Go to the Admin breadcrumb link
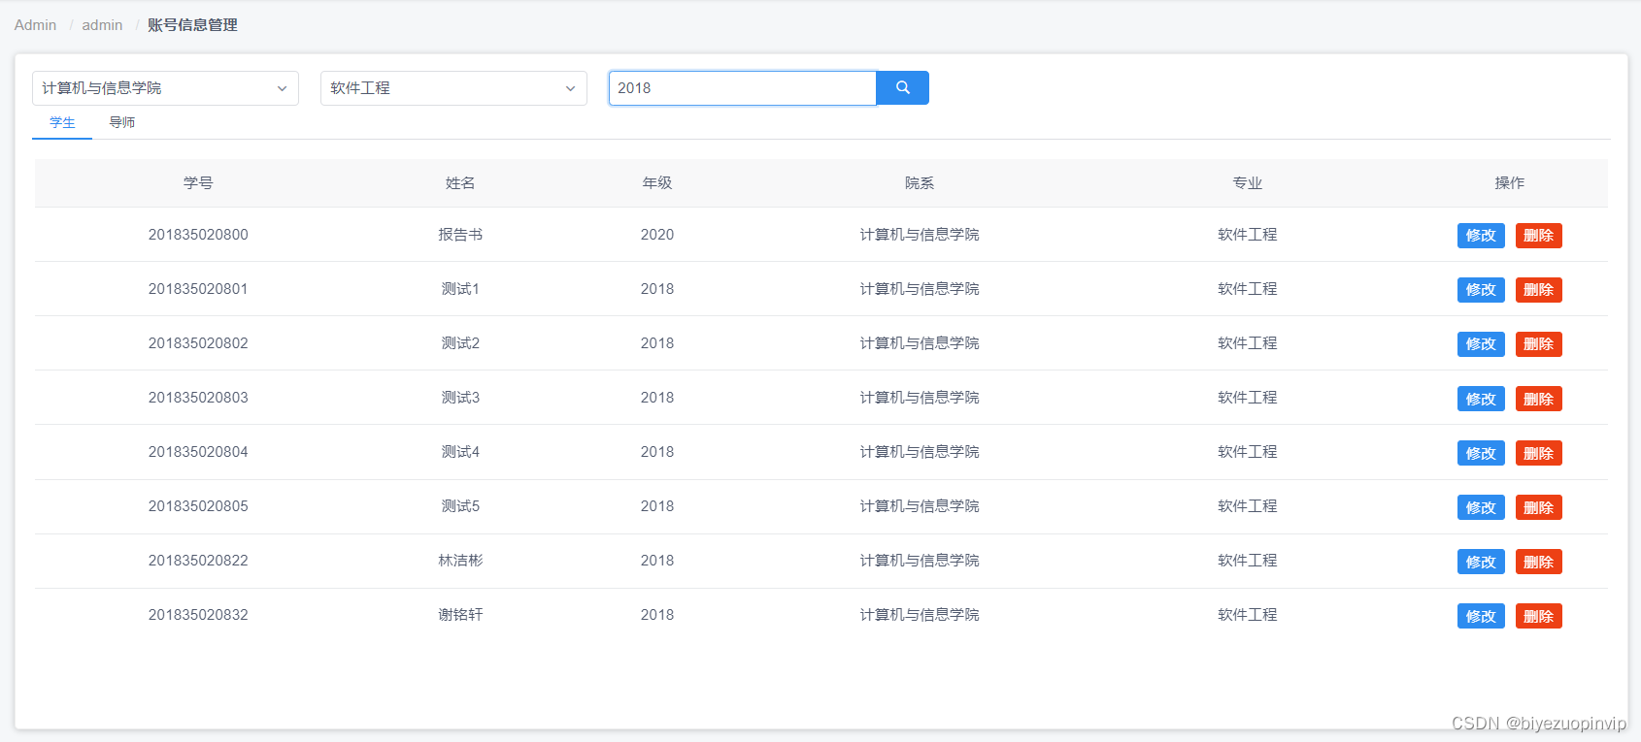The height and width of the screenshot is (742, 1641). coord(35,25)
